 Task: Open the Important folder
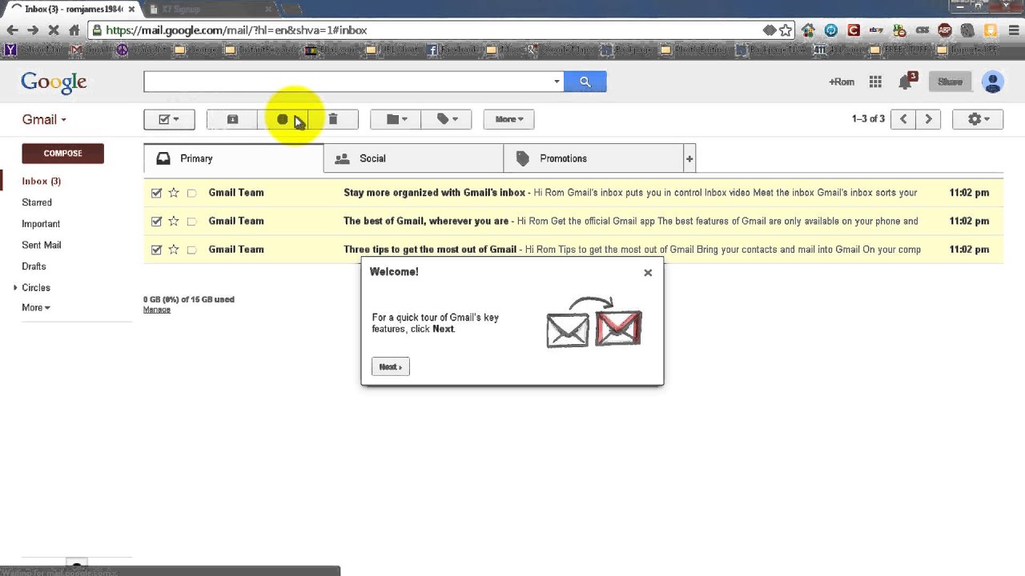(41, 224)
